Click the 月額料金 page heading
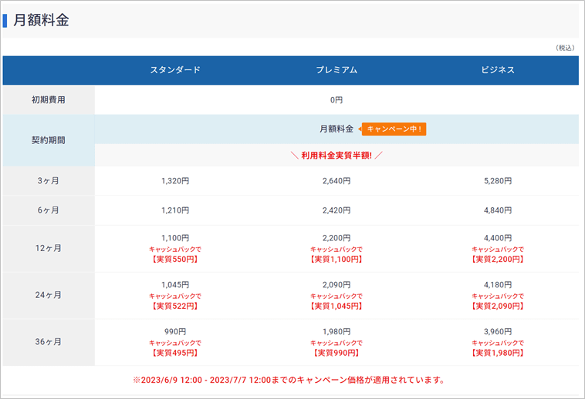 coord(41,21)
